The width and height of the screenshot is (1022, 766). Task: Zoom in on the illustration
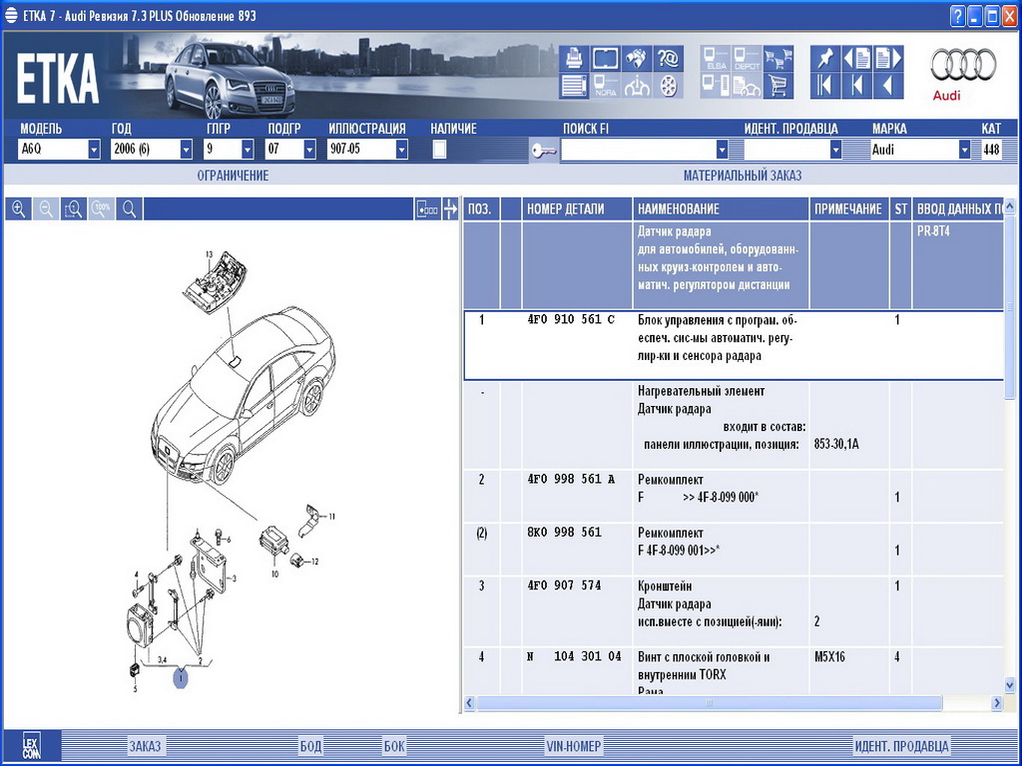click(18, 209)
